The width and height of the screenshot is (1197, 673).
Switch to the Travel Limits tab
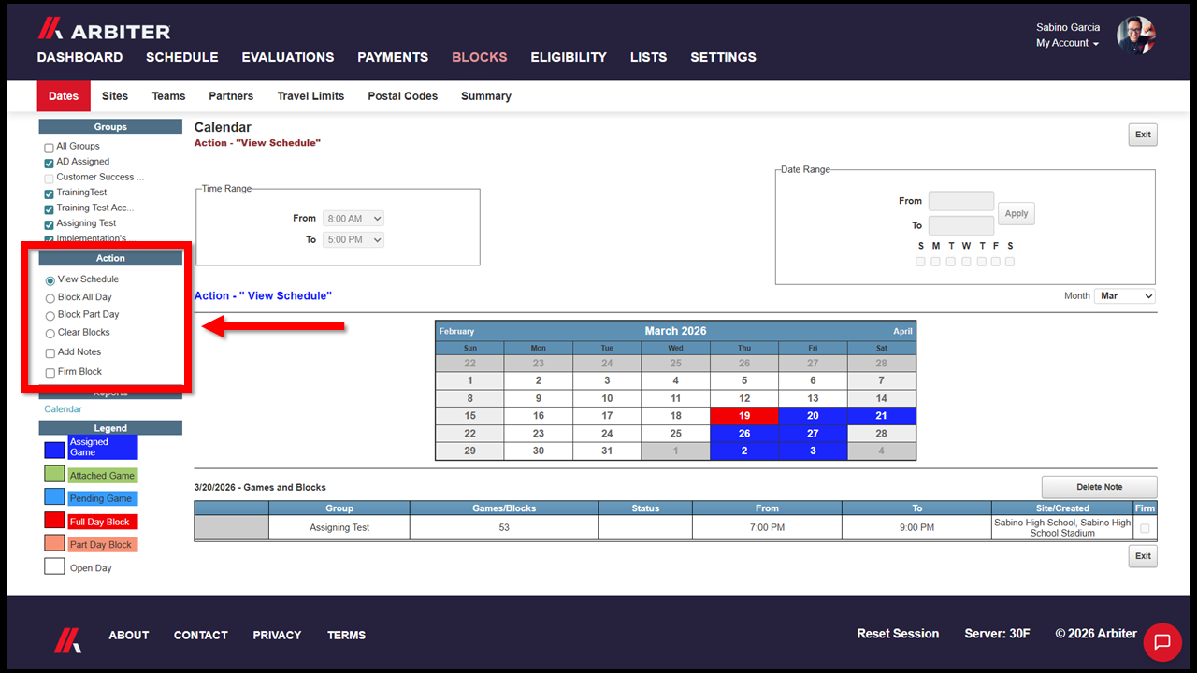310,96
